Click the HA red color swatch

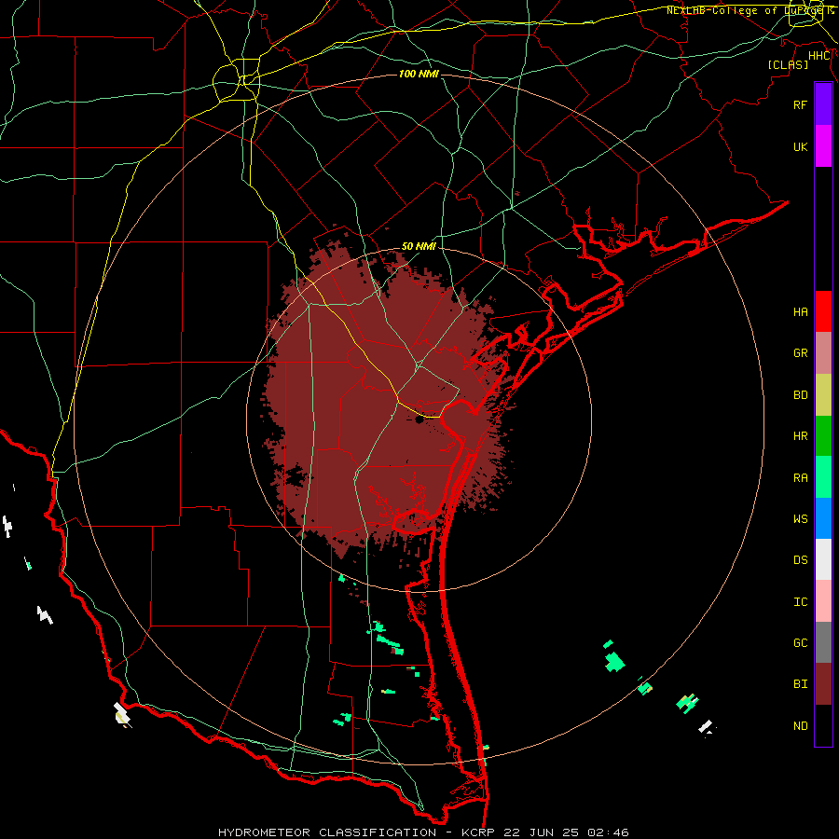click(823, 311)
